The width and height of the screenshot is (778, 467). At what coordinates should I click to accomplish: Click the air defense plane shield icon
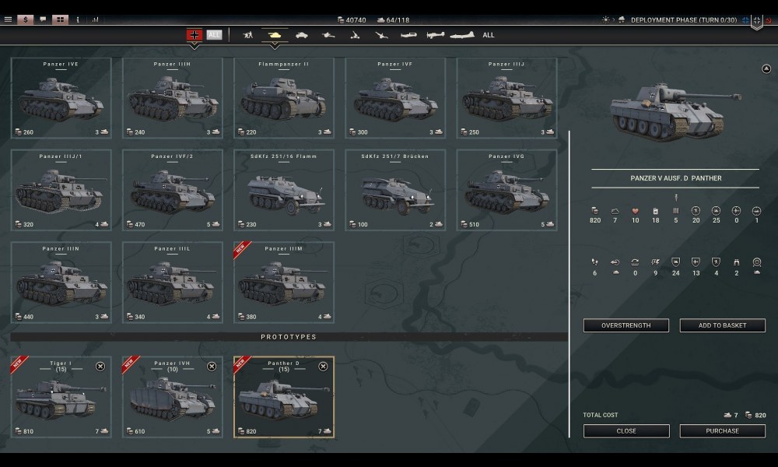(696, 262)
